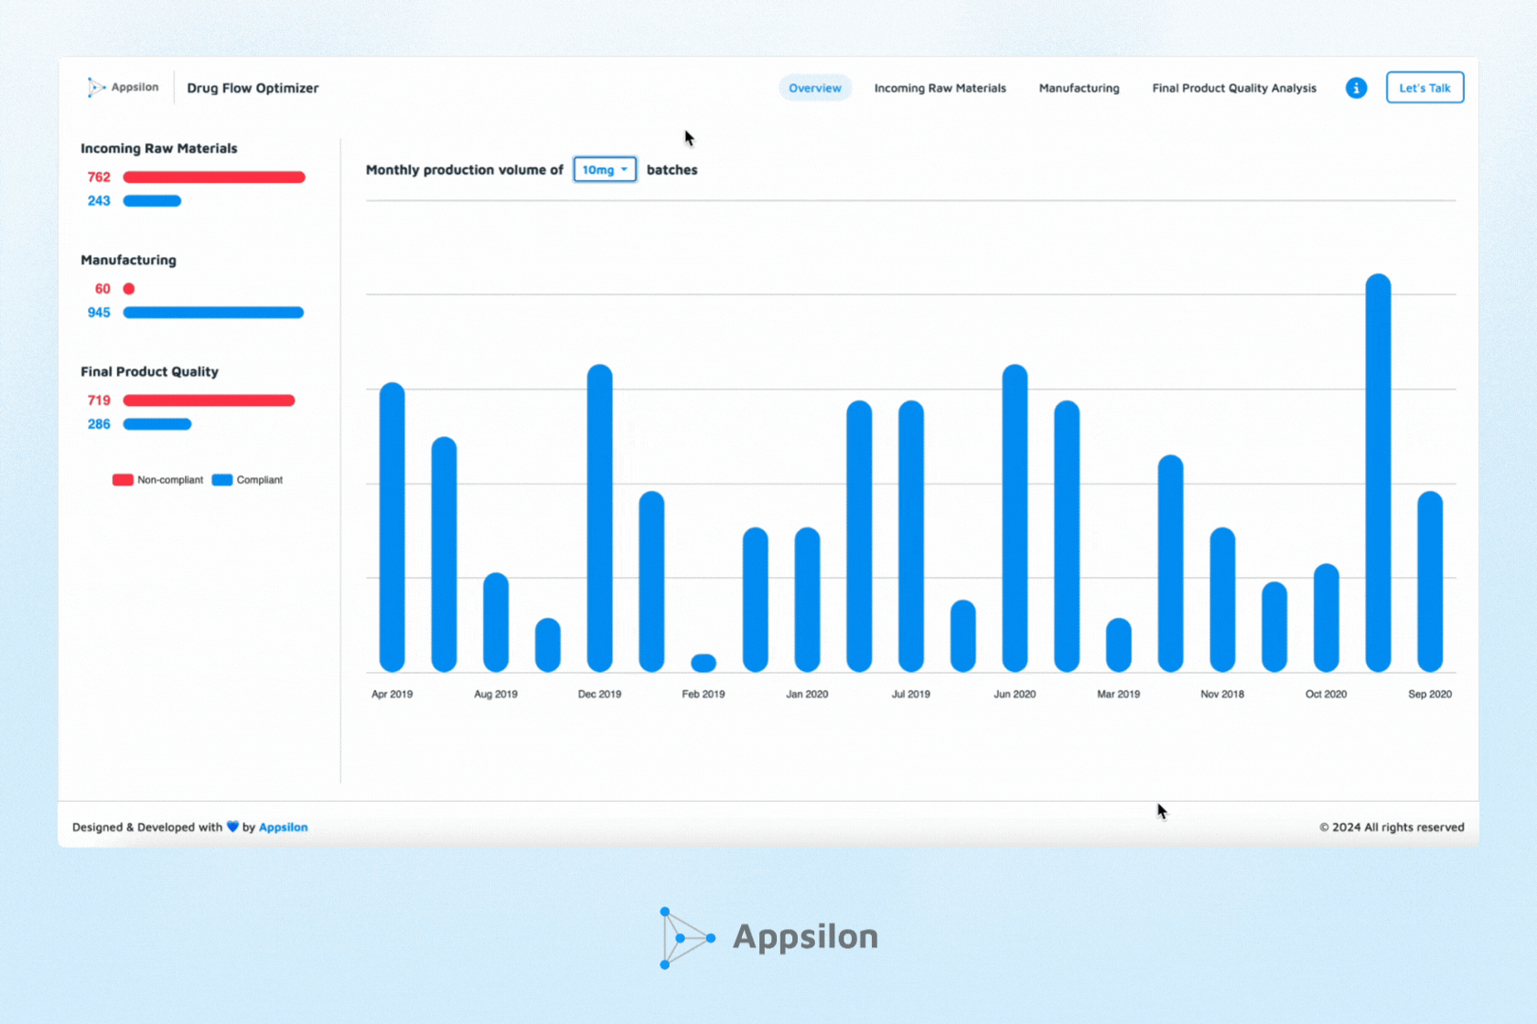Click the large Appsilon logo below the dashboard
The width and height of the screenshot is (1537, 1024).
pos(768,937)
